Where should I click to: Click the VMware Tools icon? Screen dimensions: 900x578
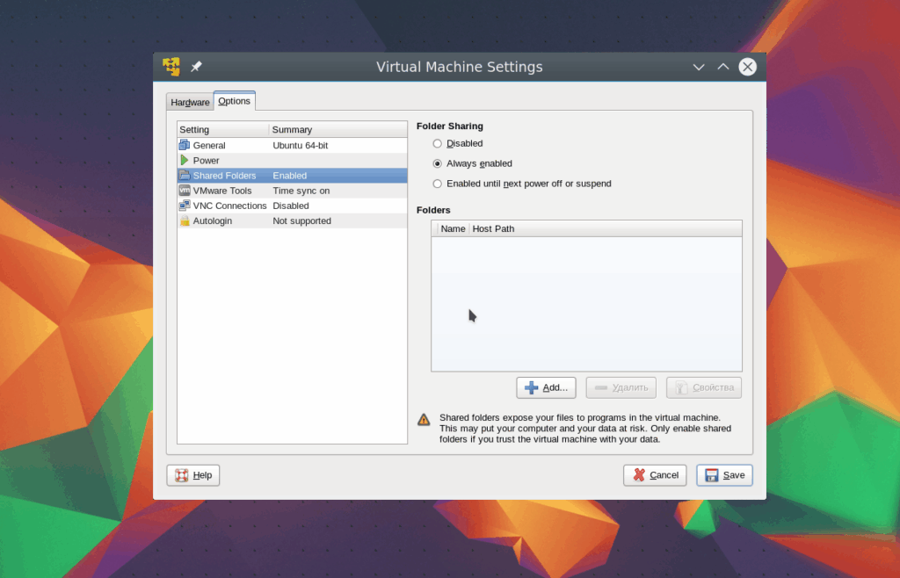(x=185, y=191)
